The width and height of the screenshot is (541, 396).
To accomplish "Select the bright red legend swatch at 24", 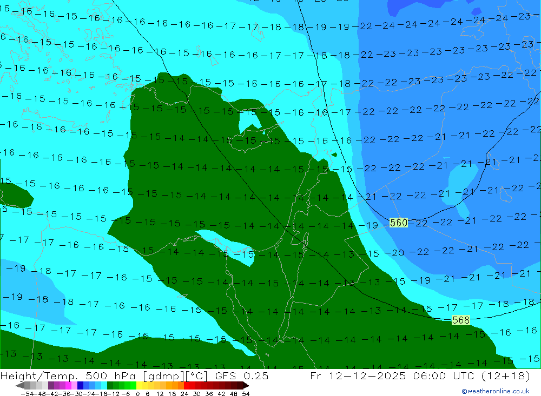I will pyautogui.click(x=187, y=385).
